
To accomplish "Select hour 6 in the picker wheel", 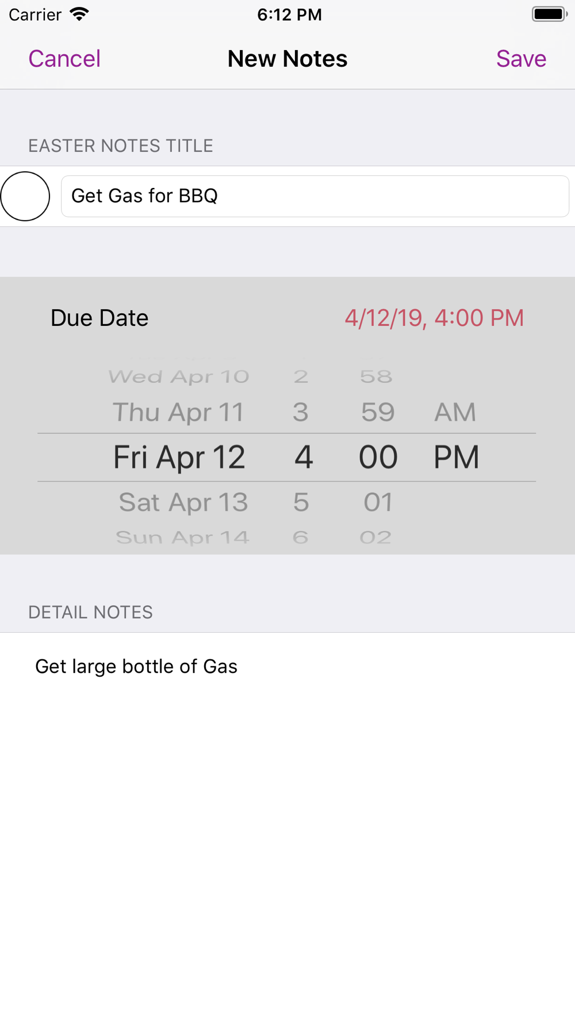I will point(301,537).
